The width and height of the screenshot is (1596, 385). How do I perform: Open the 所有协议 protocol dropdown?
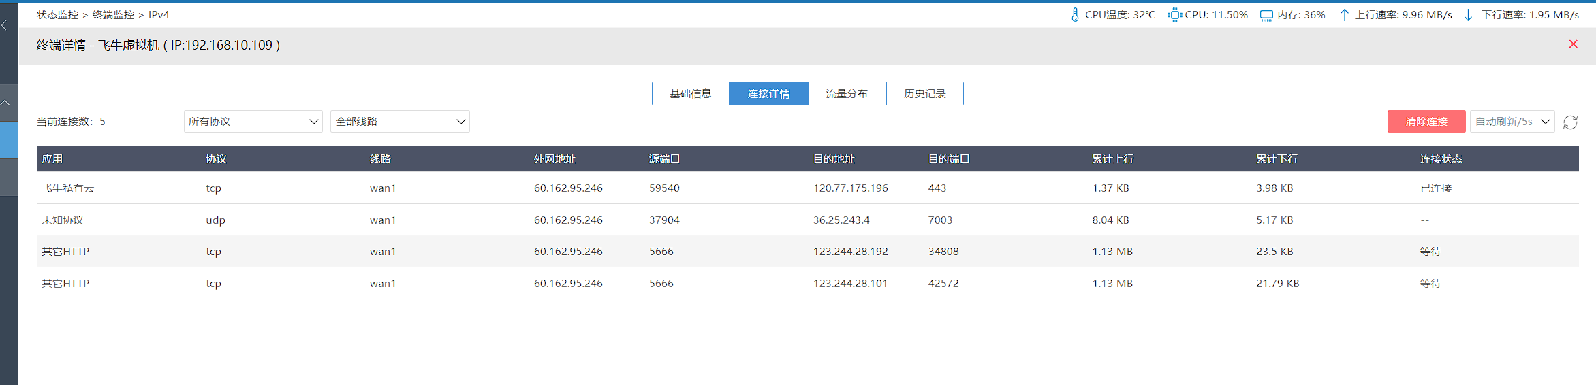253,122
